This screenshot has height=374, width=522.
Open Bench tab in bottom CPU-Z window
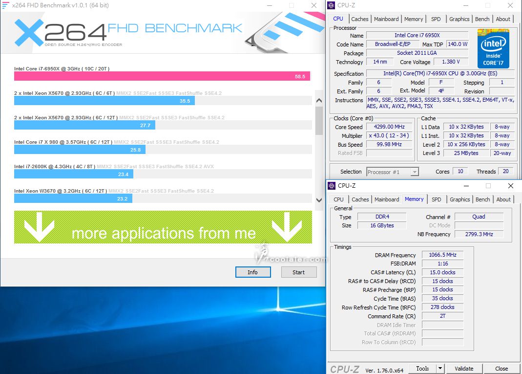pyautogui.click(x=483, y=199)
